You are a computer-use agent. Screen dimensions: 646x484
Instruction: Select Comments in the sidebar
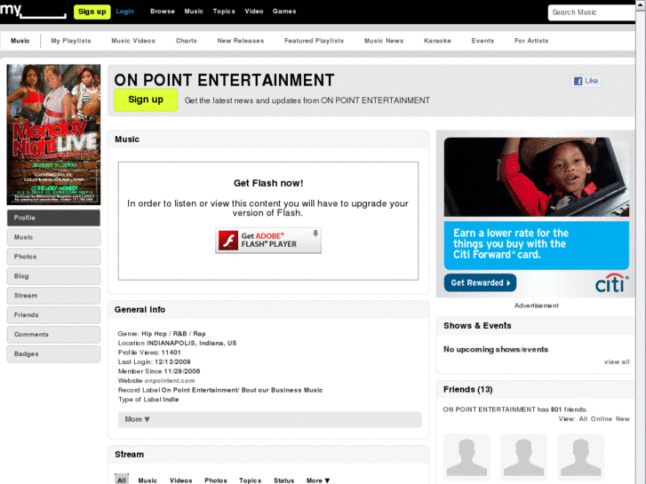coord(53,335)
